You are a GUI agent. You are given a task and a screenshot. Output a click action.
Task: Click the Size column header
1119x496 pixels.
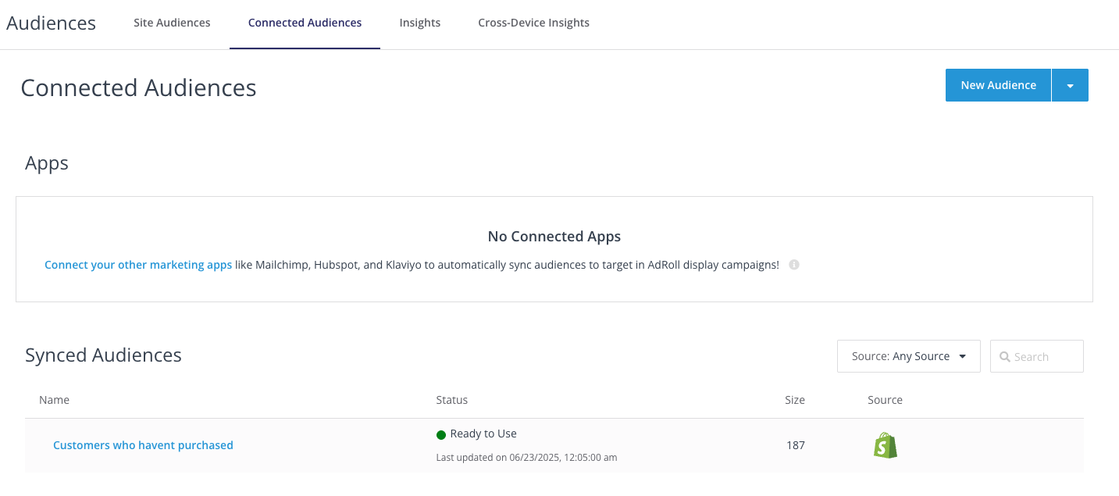794,400
